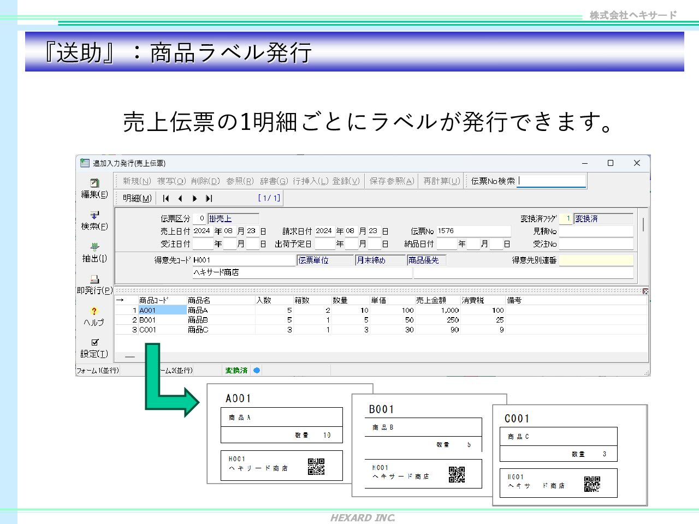Click the 掛売上 type label field
Image resolution: width=699 pixels, height=524 pixels.
(233, 218)
